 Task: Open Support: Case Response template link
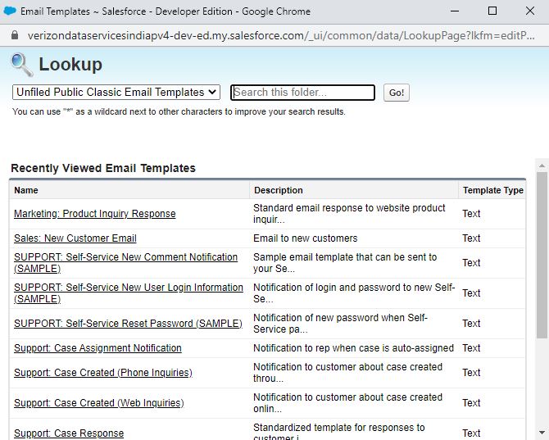69,433
